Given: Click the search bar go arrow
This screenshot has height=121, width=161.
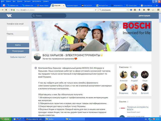Looking at the screenshot, I should tap(127, 10).
